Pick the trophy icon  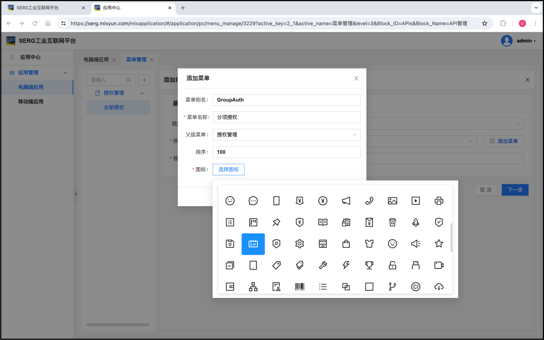pos(369,265)
